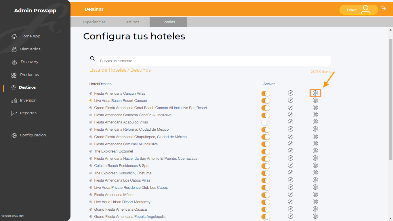Enable Fiesta Americana Acapulco Villas switch
Viewport: 393px width, 221px height.
click(x=266, y=123)
